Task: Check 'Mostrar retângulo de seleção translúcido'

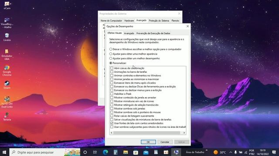Action: point(112,105)
